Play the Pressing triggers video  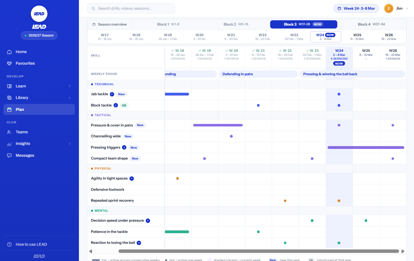click(x=124, y=148)
